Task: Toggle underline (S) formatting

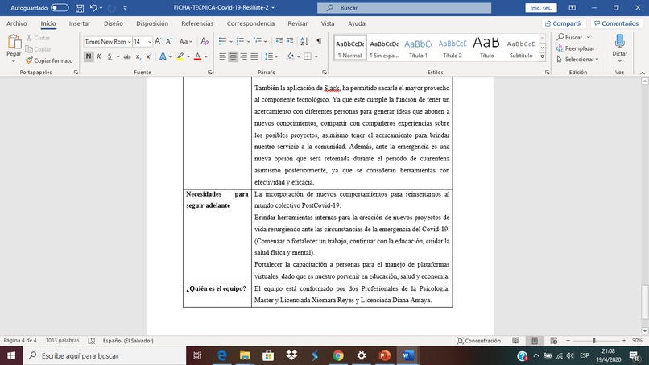Action: pyautogui.click(x=110, y=56)
